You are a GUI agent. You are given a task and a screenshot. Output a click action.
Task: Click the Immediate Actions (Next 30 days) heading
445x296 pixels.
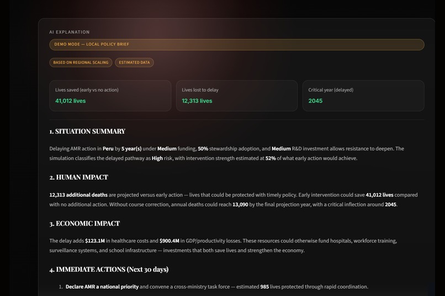point(109,270)
